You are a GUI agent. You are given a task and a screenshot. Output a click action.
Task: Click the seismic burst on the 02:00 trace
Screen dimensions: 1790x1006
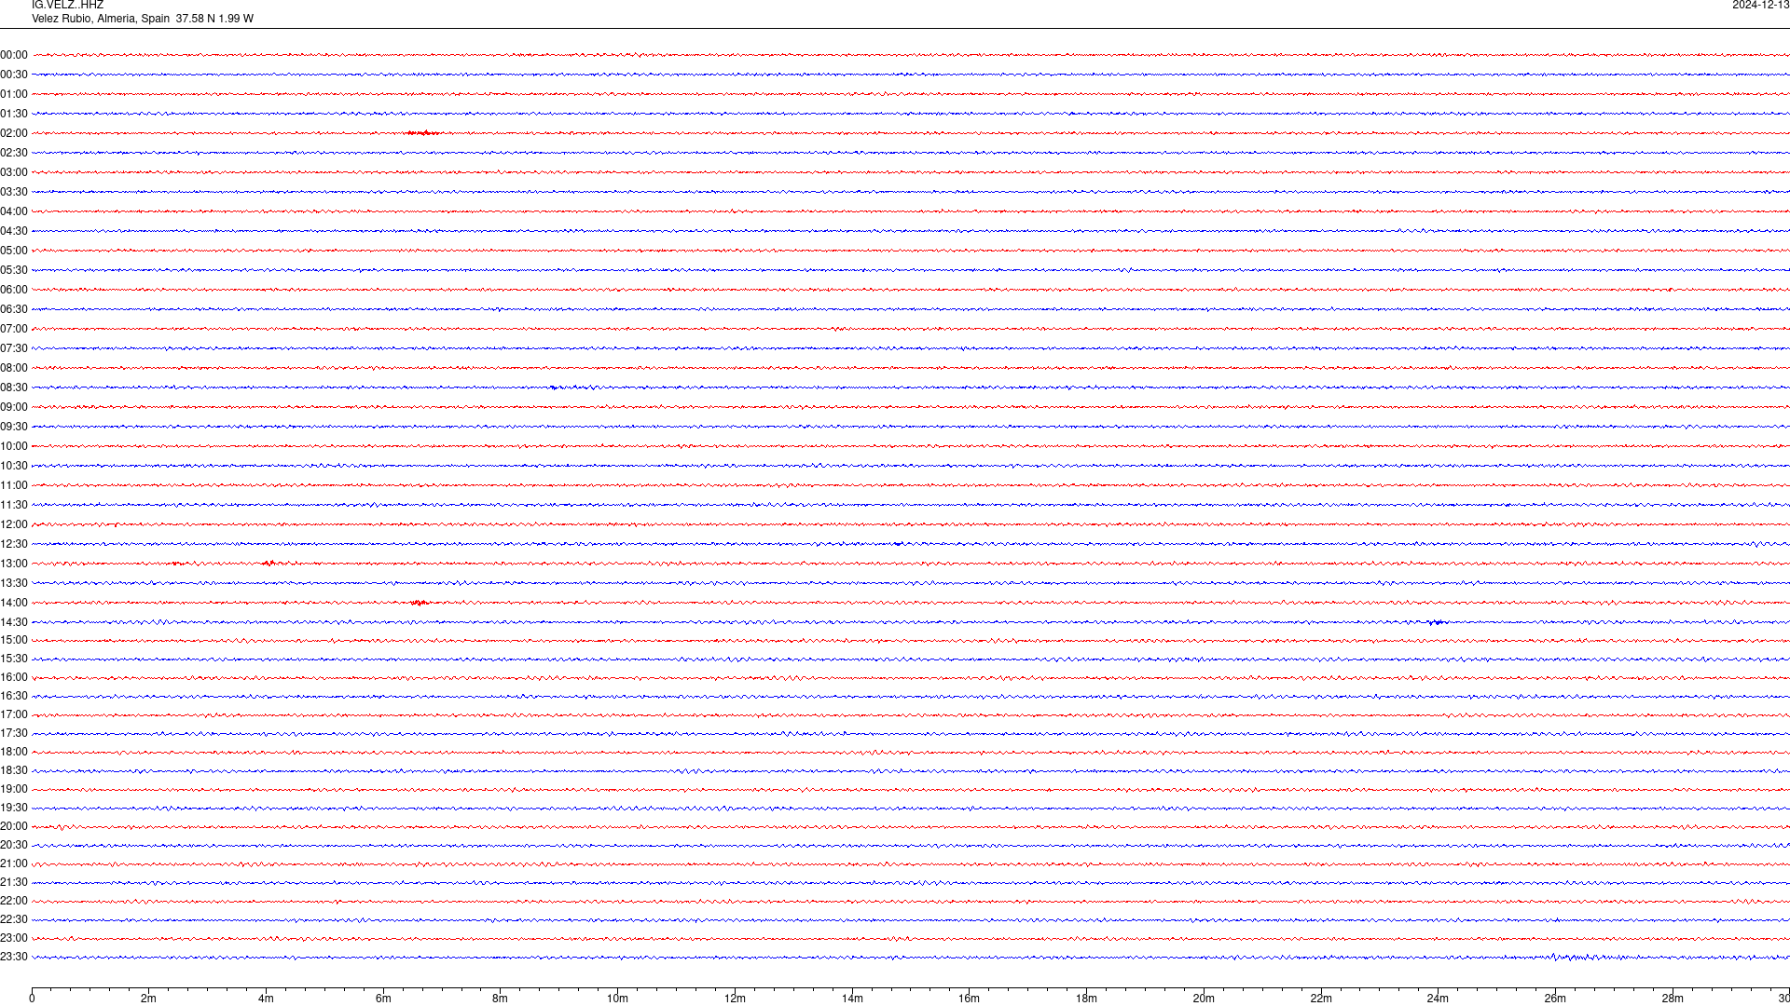tap(421, 133)
